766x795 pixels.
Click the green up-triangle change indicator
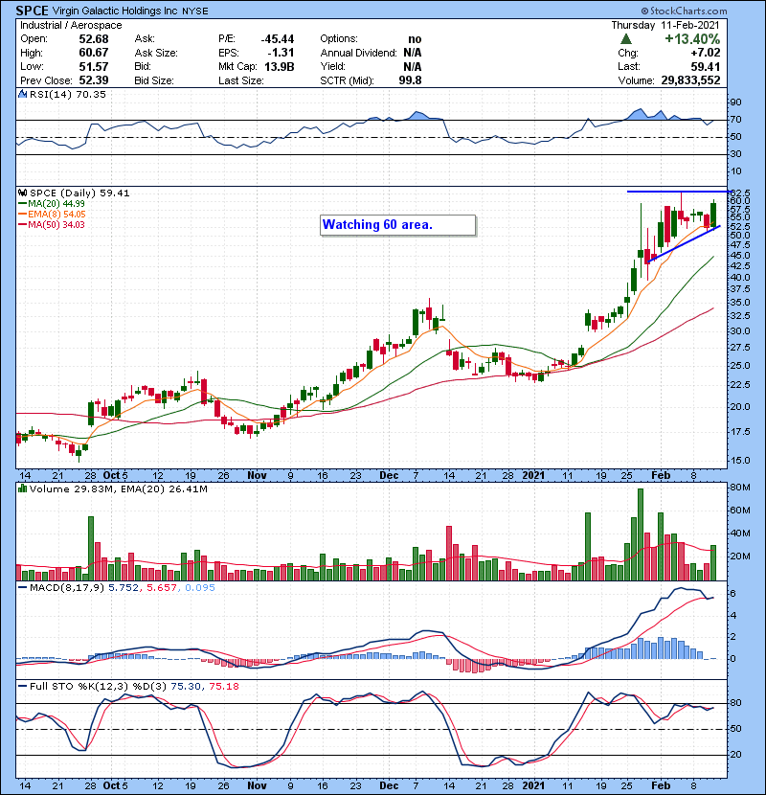[x=626, y=39]
